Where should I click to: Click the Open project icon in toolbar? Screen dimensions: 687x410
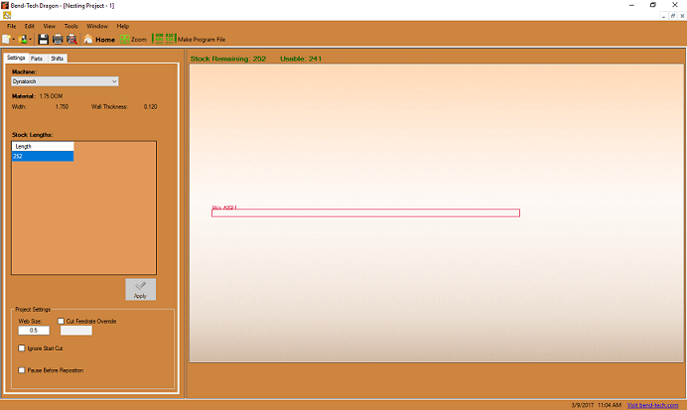click(x=24, y=39)
